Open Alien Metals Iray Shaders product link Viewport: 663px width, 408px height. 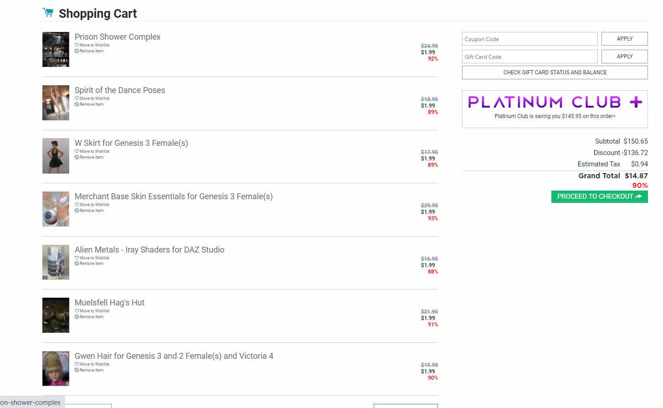149,250
